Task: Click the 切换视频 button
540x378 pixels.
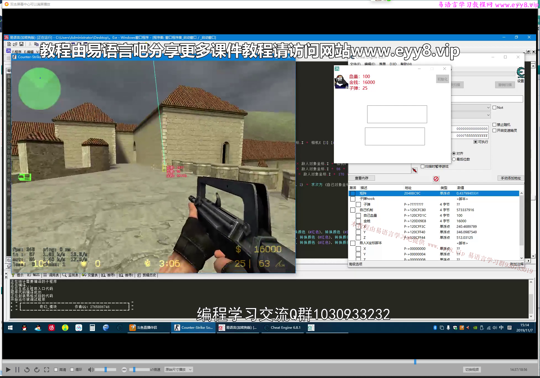Action: [472, 370]
